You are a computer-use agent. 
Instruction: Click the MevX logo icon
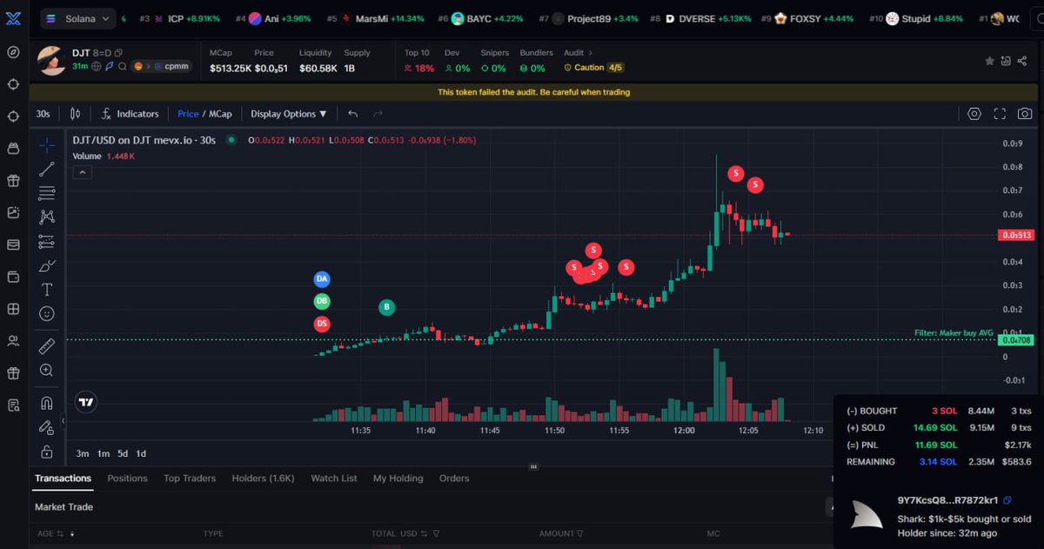13,18
